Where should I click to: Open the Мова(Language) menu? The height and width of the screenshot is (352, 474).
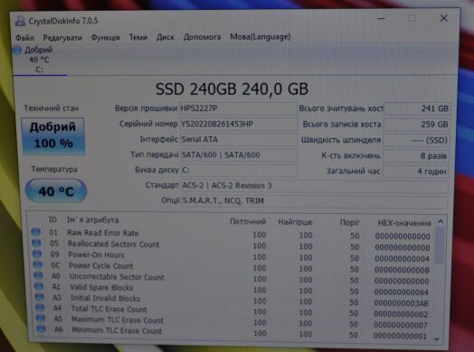[x=261, y=37]
